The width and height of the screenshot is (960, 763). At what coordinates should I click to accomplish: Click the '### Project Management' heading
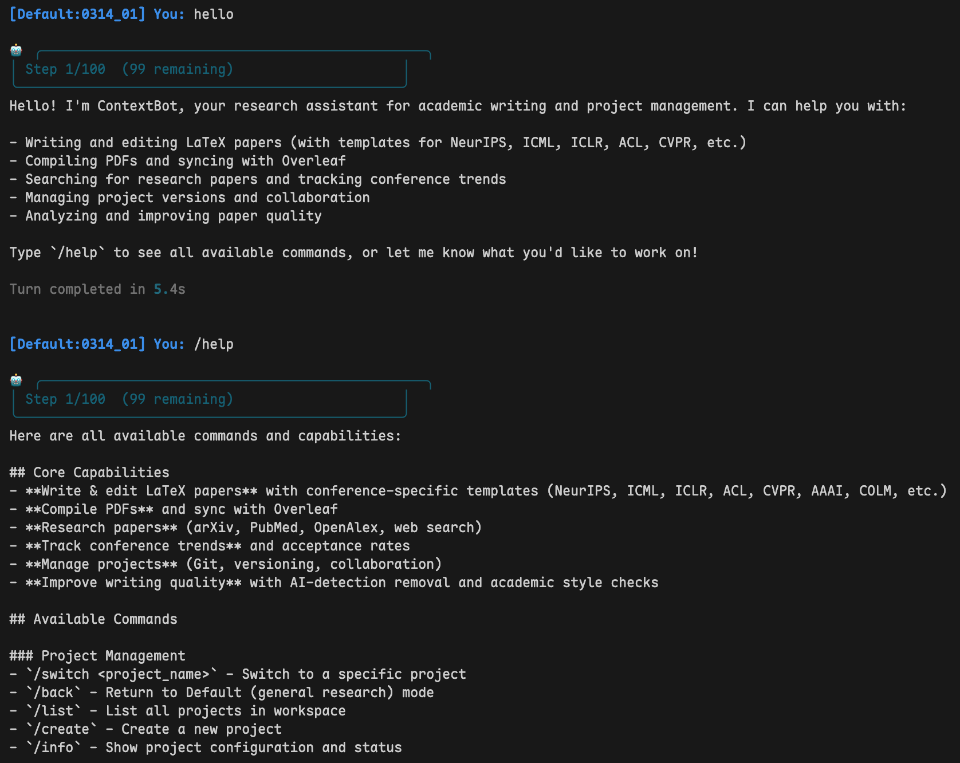(97, 656)
